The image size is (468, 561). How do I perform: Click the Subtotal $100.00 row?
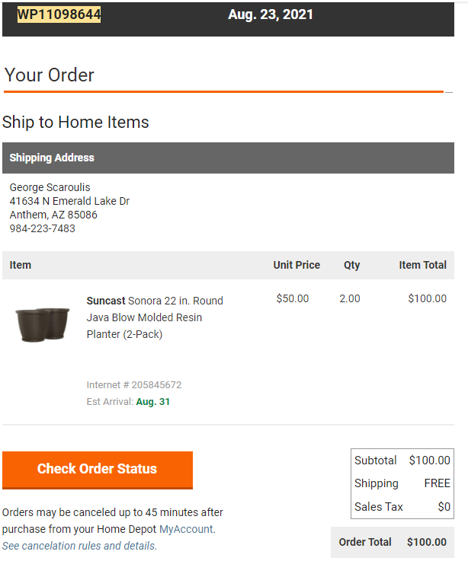(402, 460)
